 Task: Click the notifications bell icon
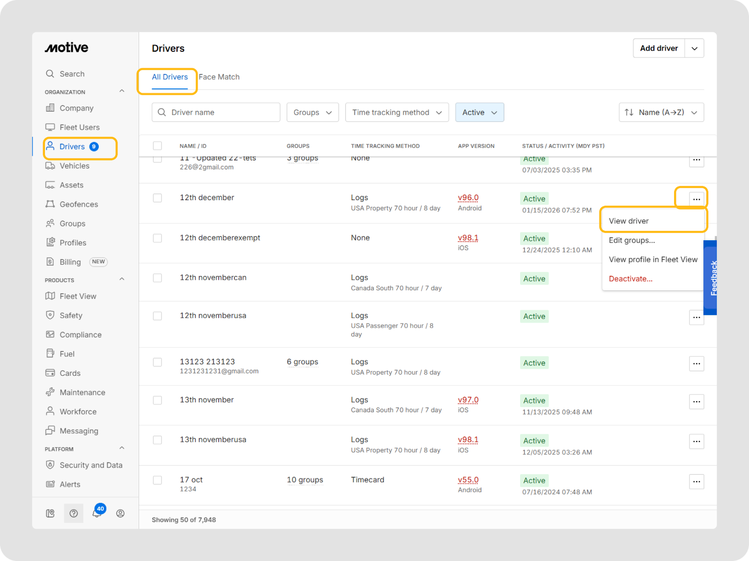[96, 514]
